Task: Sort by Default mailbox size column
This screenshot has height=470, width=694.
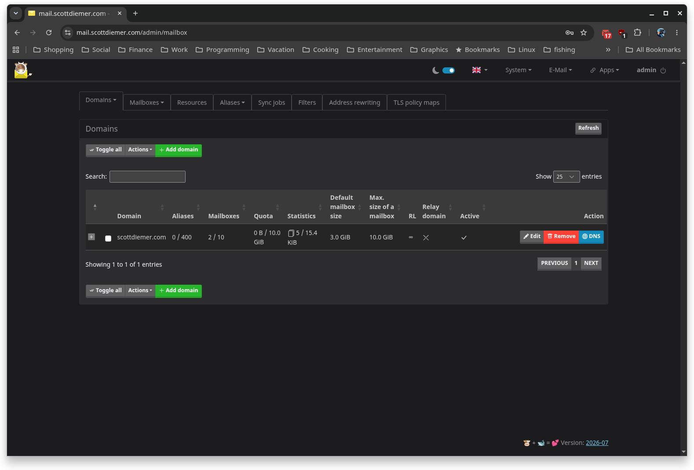Action: pyautogui.click(x=347, y=207)
